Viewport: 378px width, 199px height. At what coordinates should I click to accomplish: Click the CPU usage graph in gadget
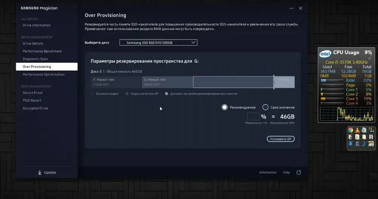pyautogui.click(x=346, y=114)
